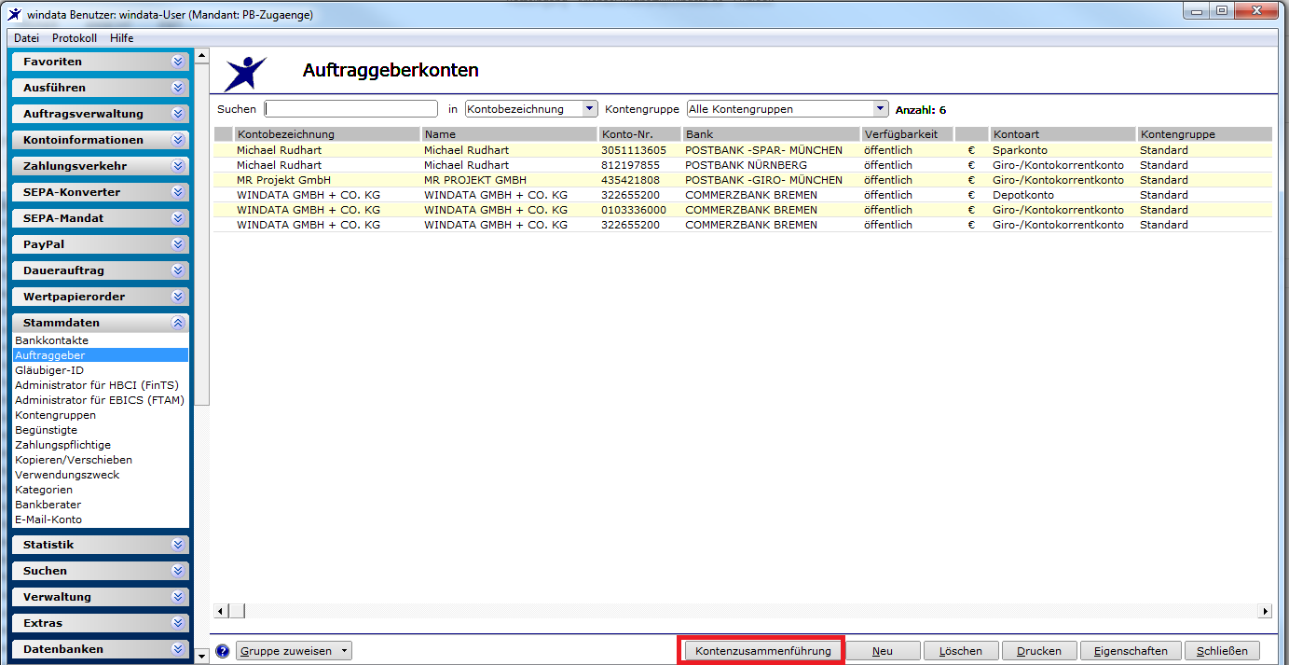The width and height of the screenshot is (1289, 665).
Task: Open the Alle Kontengruppen dropdown
Action: coord(881,109)
